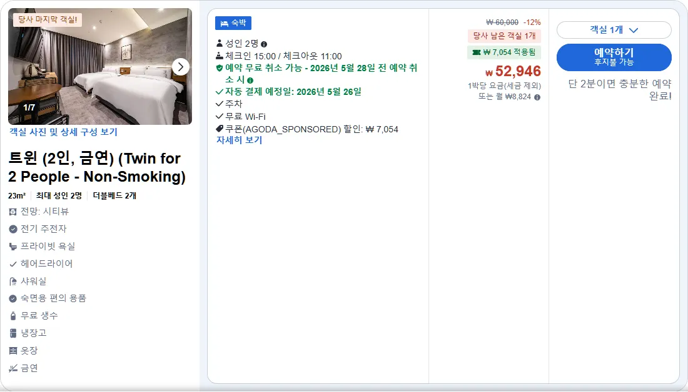Click the coupon icon in ₩ 7,054 적용됨 badge
Screen dimensions: 688x392
click(476, 52)
